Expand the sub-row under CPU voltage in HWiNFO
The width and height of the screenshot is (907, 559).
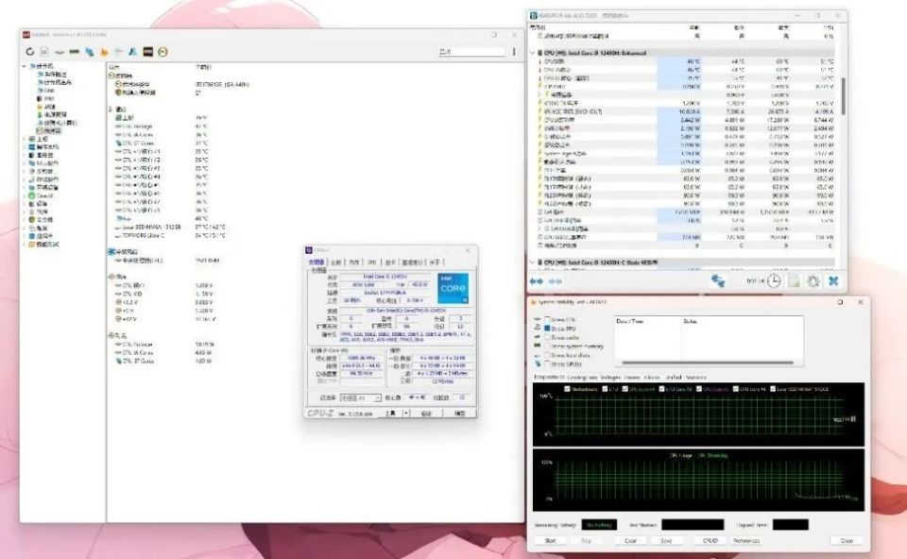point(539,94)
